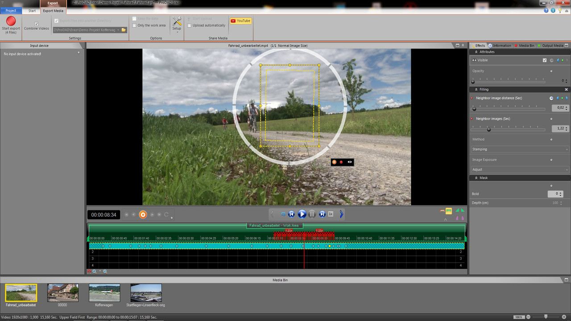Click the YouTube share button

[241, 21]
